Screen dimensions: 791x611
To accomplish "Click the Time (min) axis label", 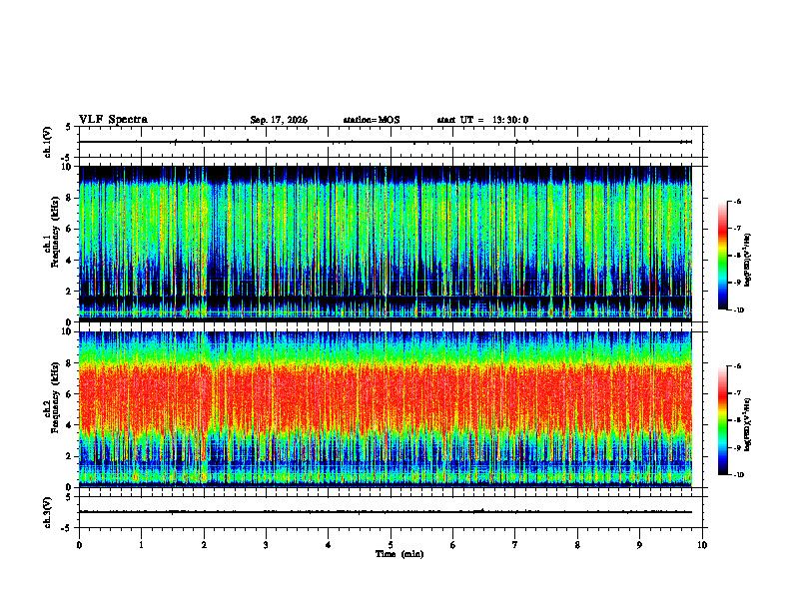I will pyautogui.click(x=399, y=554).
